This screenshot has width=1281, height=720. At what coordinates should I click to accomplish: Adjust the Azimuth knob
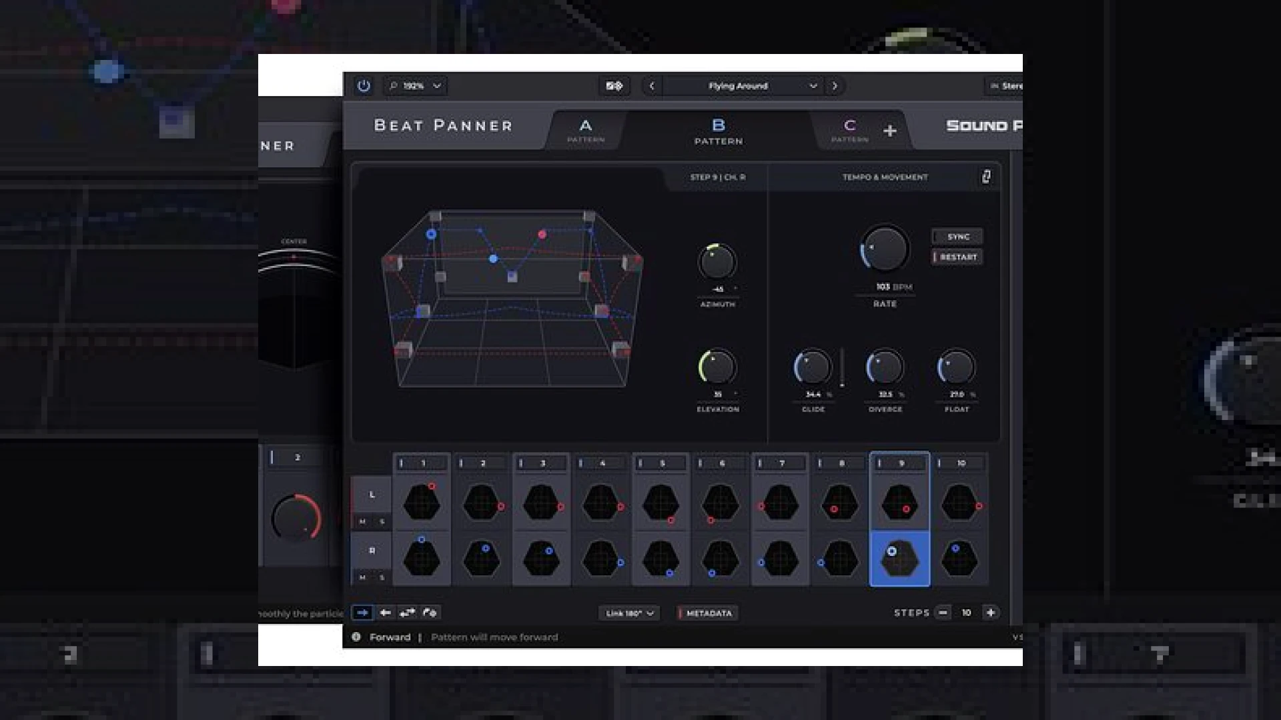point(717,262)
